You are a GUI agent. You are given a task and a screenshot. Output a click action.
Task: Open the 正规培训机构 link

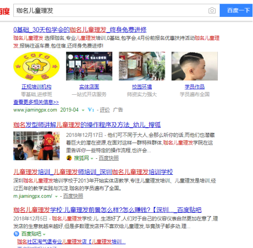tap(37, 87)
